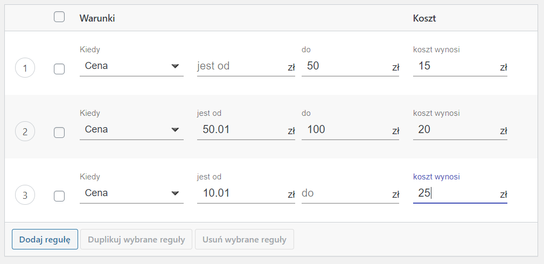Open the Cena dropdown in rule 3
This screenshot has height=264, width=544.
coord(131,193)
